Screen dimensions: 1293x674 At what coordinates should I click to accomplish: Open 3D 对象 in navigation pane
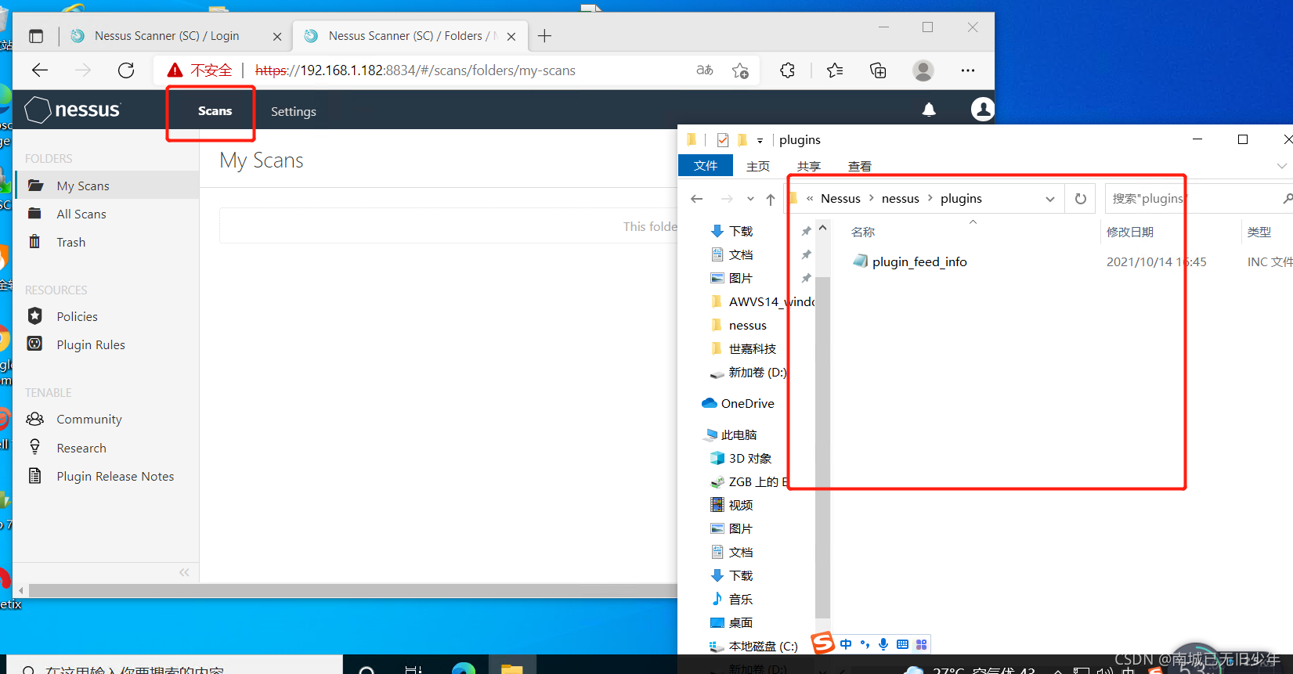(x=749, y=458)
